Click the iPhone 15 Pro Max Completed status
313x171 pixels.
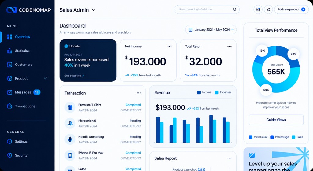click(133, 153)
